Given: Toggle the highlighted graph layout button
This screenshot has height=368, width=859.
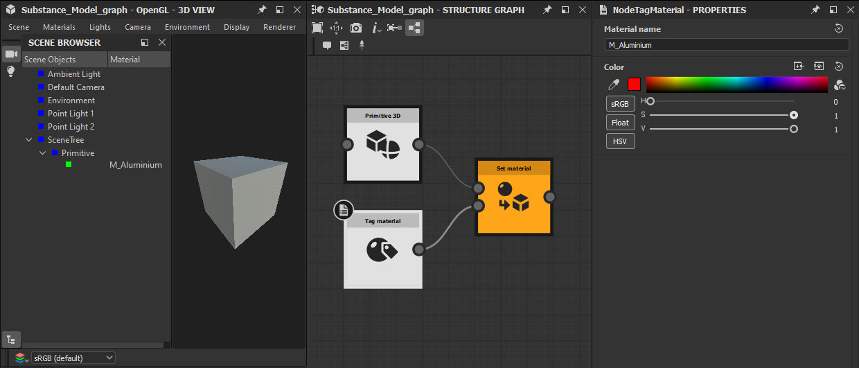Looking at the screenshot, I should coord(414,28).
